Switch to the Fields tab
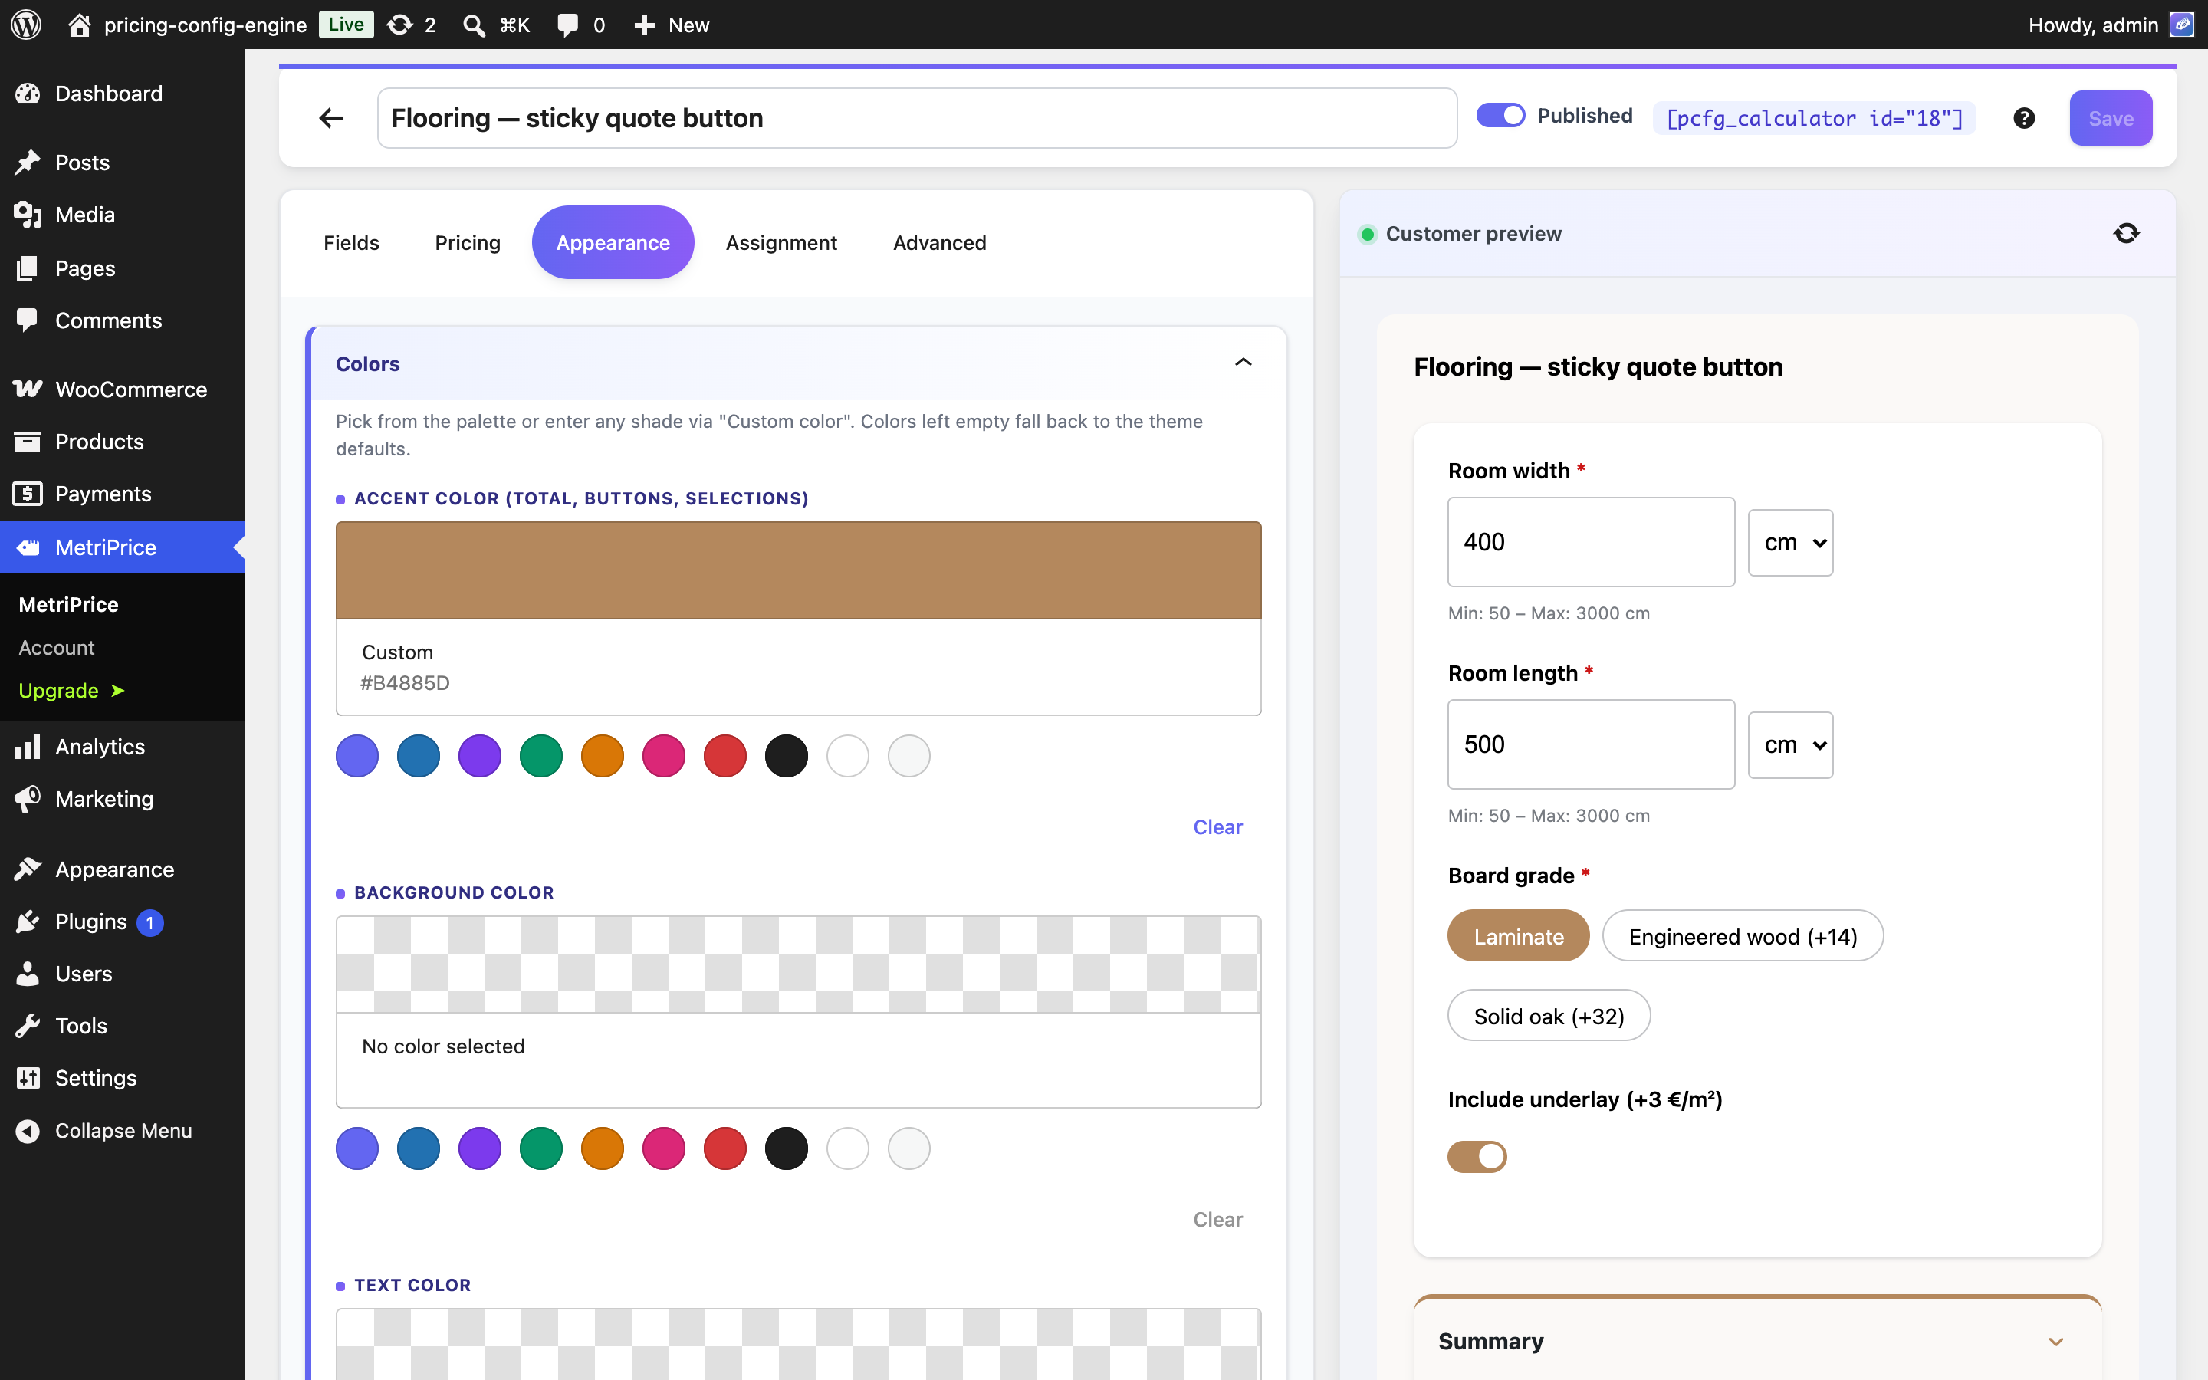Image resolution: width=2208 pixels, height=1380 pixels. click(351, 243)
